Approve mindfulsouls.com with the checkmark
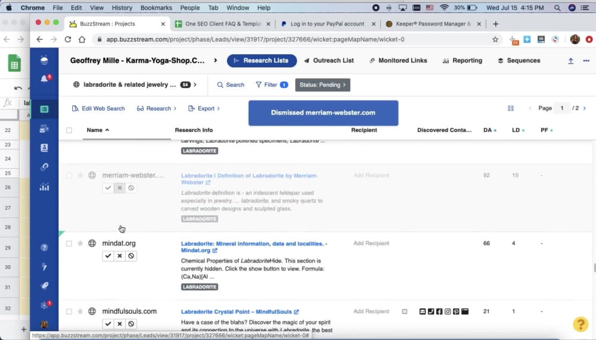This screenshot has height=340, width=596. (108, 324)
